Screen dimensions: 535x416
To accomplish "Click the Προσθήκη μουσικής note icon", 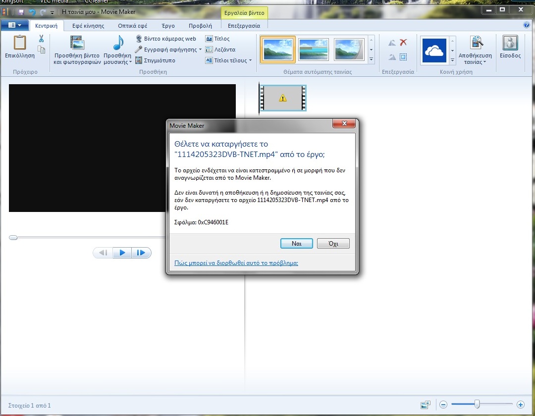I will [x=118, y=43].
